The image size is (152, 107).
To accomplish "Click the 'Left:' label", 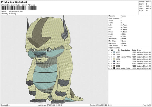I will [x=110, y=25].
